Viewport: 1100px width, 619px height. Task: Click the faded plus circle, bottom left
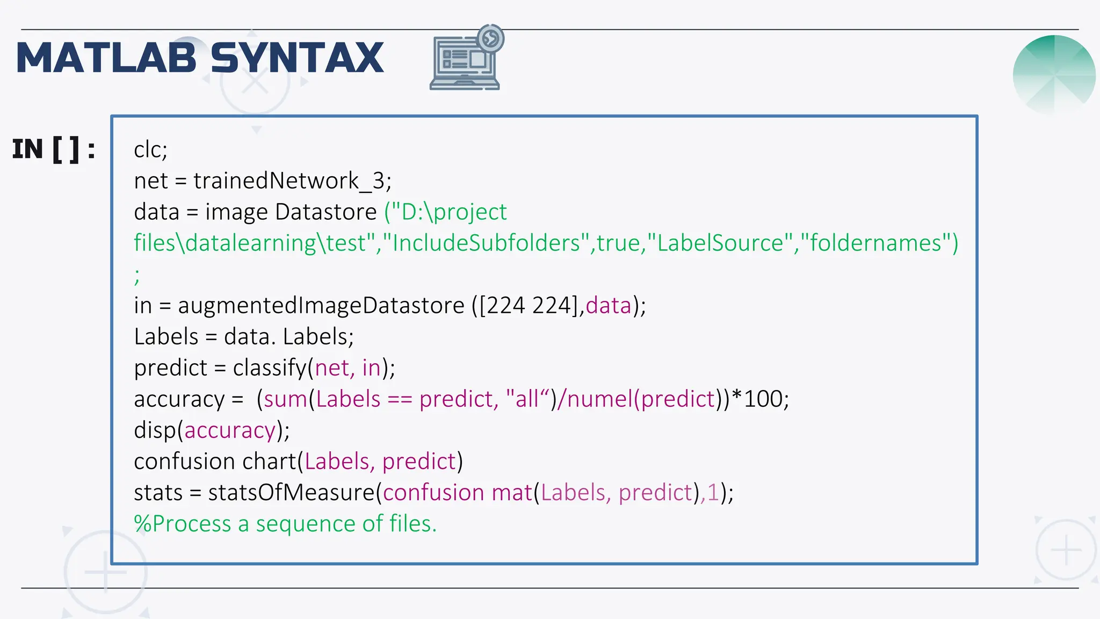coord(105,571)
